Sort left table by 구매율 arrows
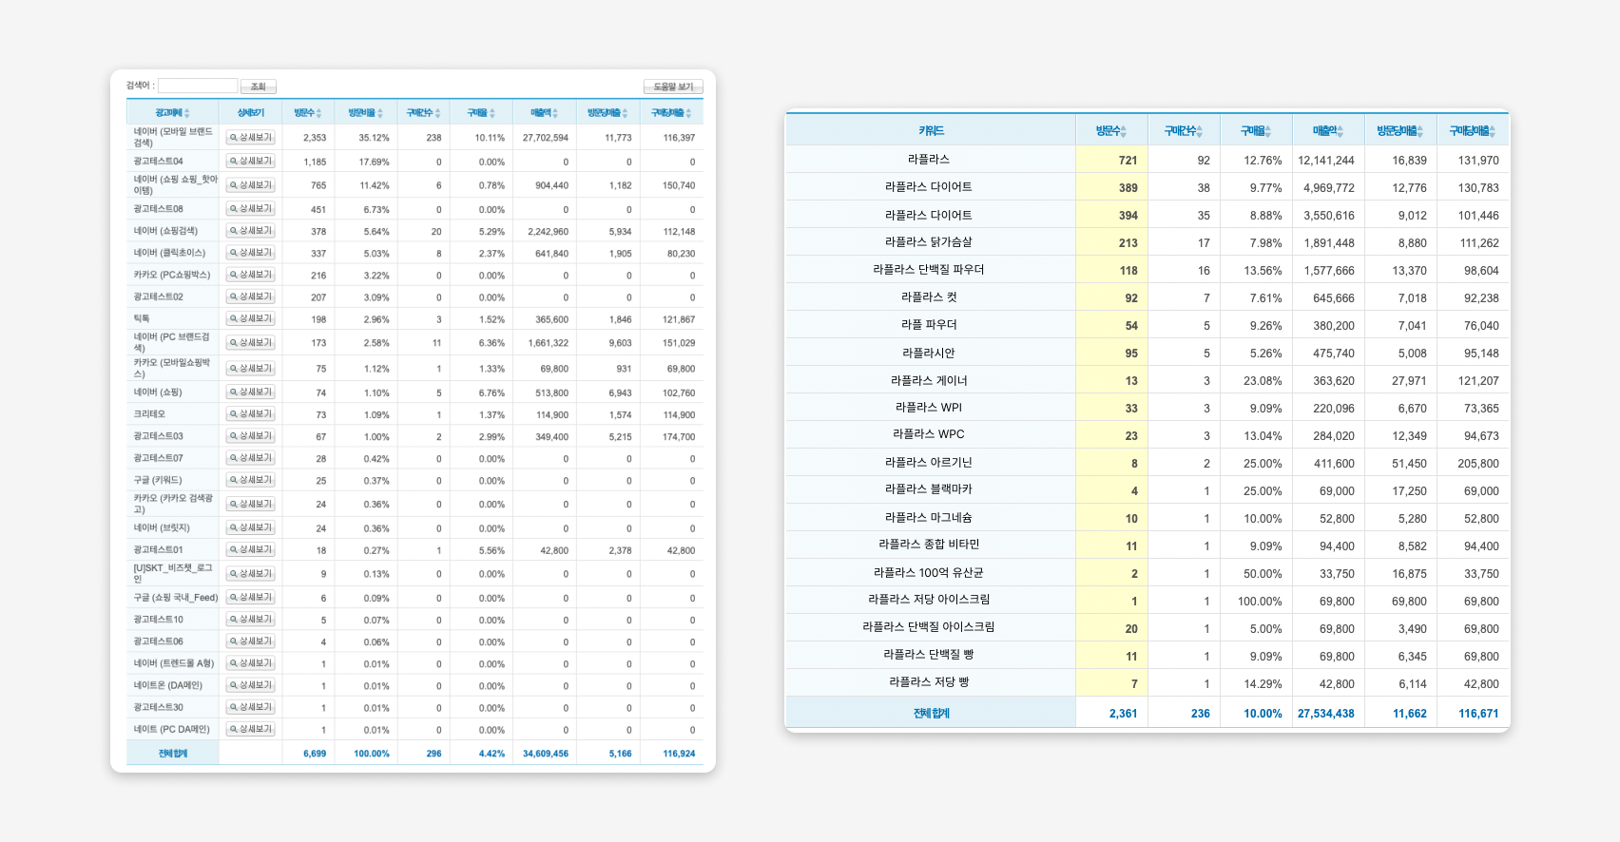Viewport: 1620px width, 842px height. click(492, 113)
